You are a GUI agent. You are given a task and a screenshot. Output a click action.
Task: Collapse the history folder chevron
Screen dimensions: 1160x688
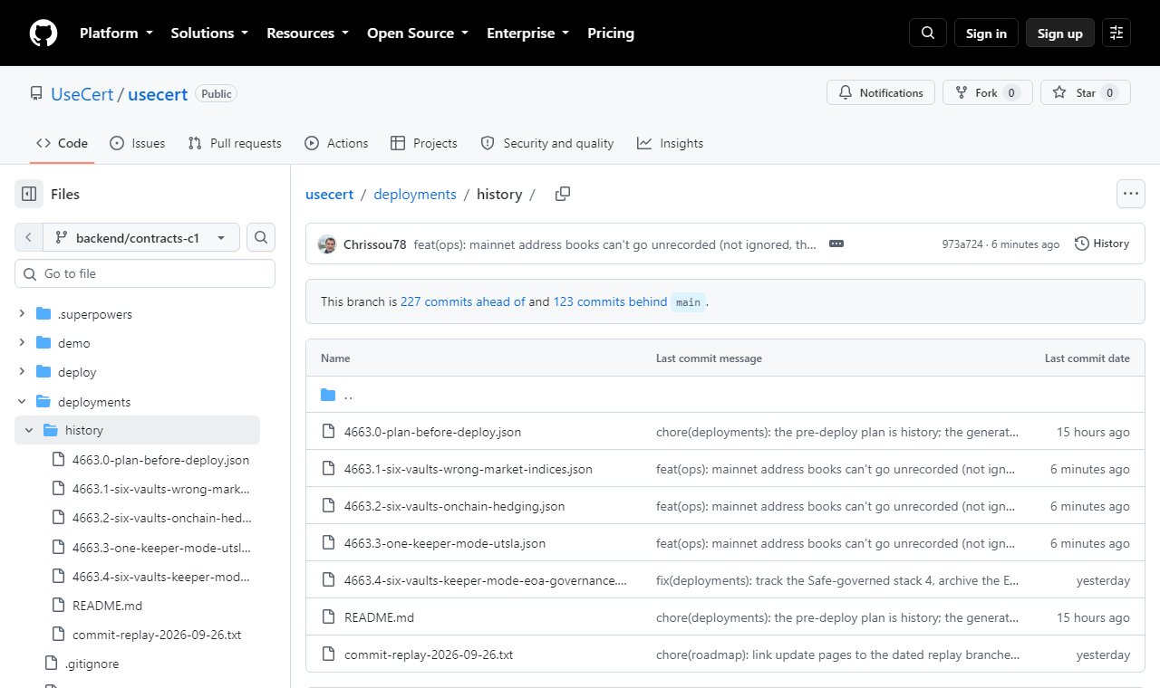[29, 430]
